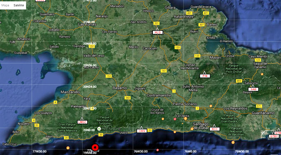Click the large red earthquake epicenter marker
Screen dimensions: 281x155
pos(95,148)
